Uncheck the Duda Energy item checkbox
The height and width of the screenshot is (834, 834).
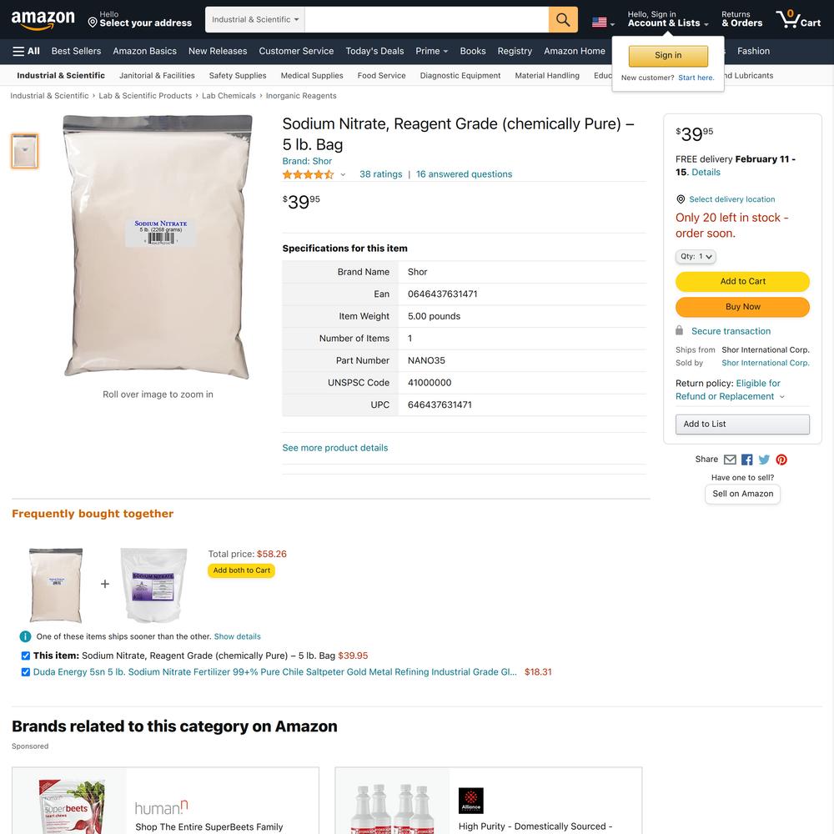(x=26, y=671)
